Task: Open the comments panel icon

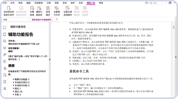Action: click(5, 41)
